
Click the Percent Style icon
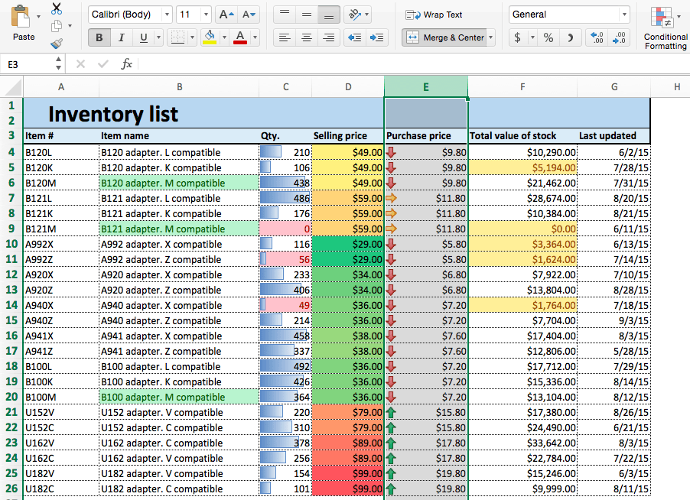(x=548, y=37)
